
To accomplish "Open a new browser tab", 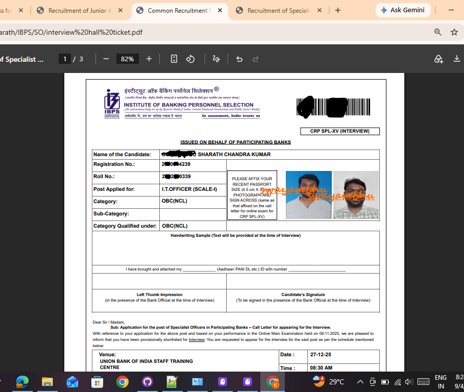I will 337,10.
